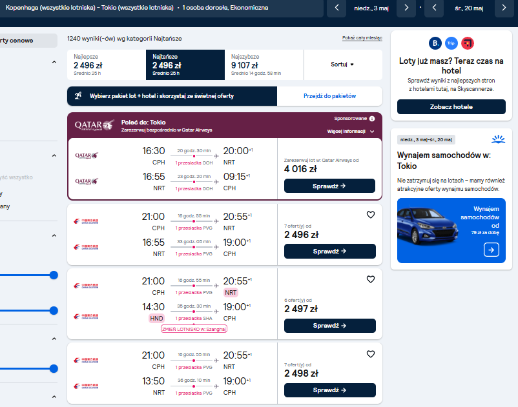
Task: Click the Booking.com logo icon
Action: pos(435,43)
